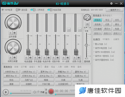Click the 监听音量 large knob
This screenshot has height=97, width=125.
(13, 22)
